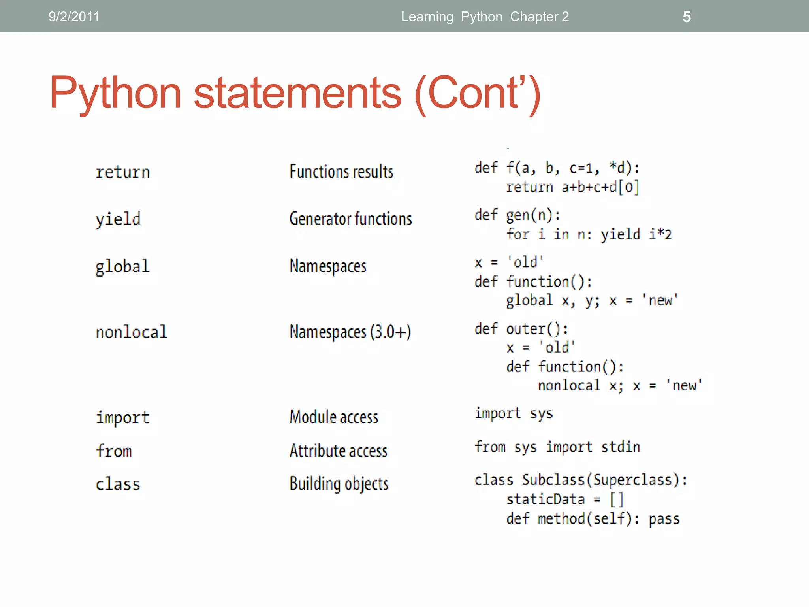Click the 'Namespaces' description beside global

tap(328, 266)
